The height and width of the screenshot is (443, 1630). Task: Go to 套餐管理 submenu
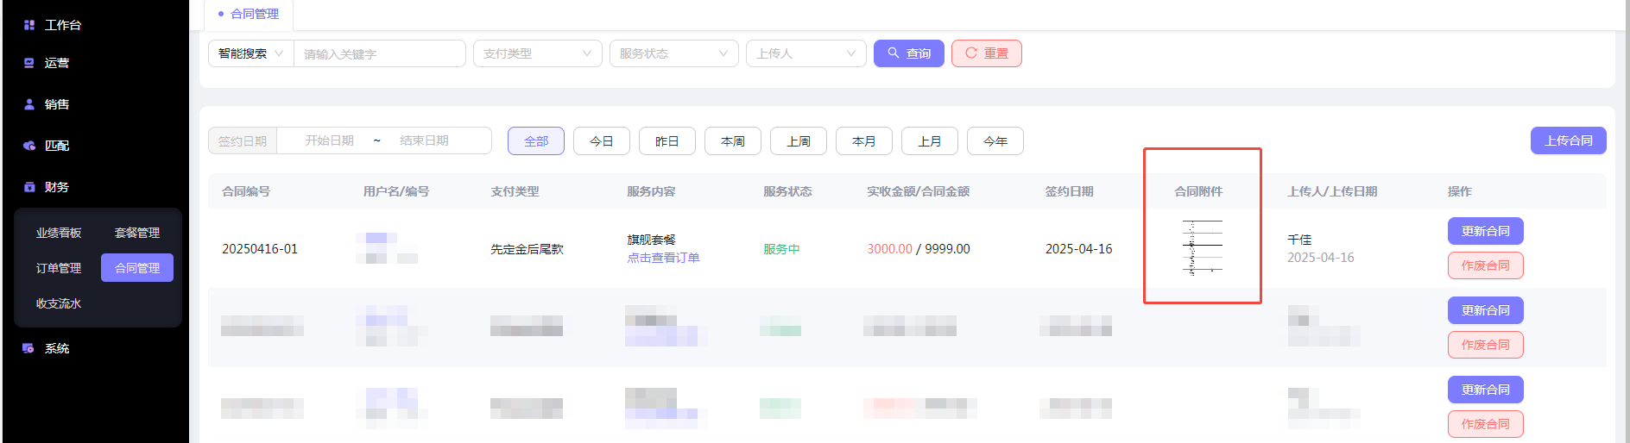[x=137, y=233]
